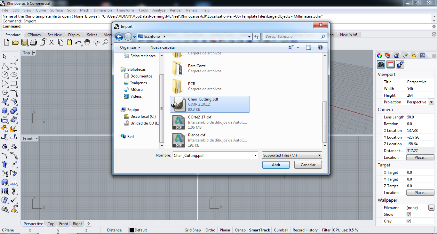
Task: Select the Rectangle tool in the sidebar
Action: [14, 84]
